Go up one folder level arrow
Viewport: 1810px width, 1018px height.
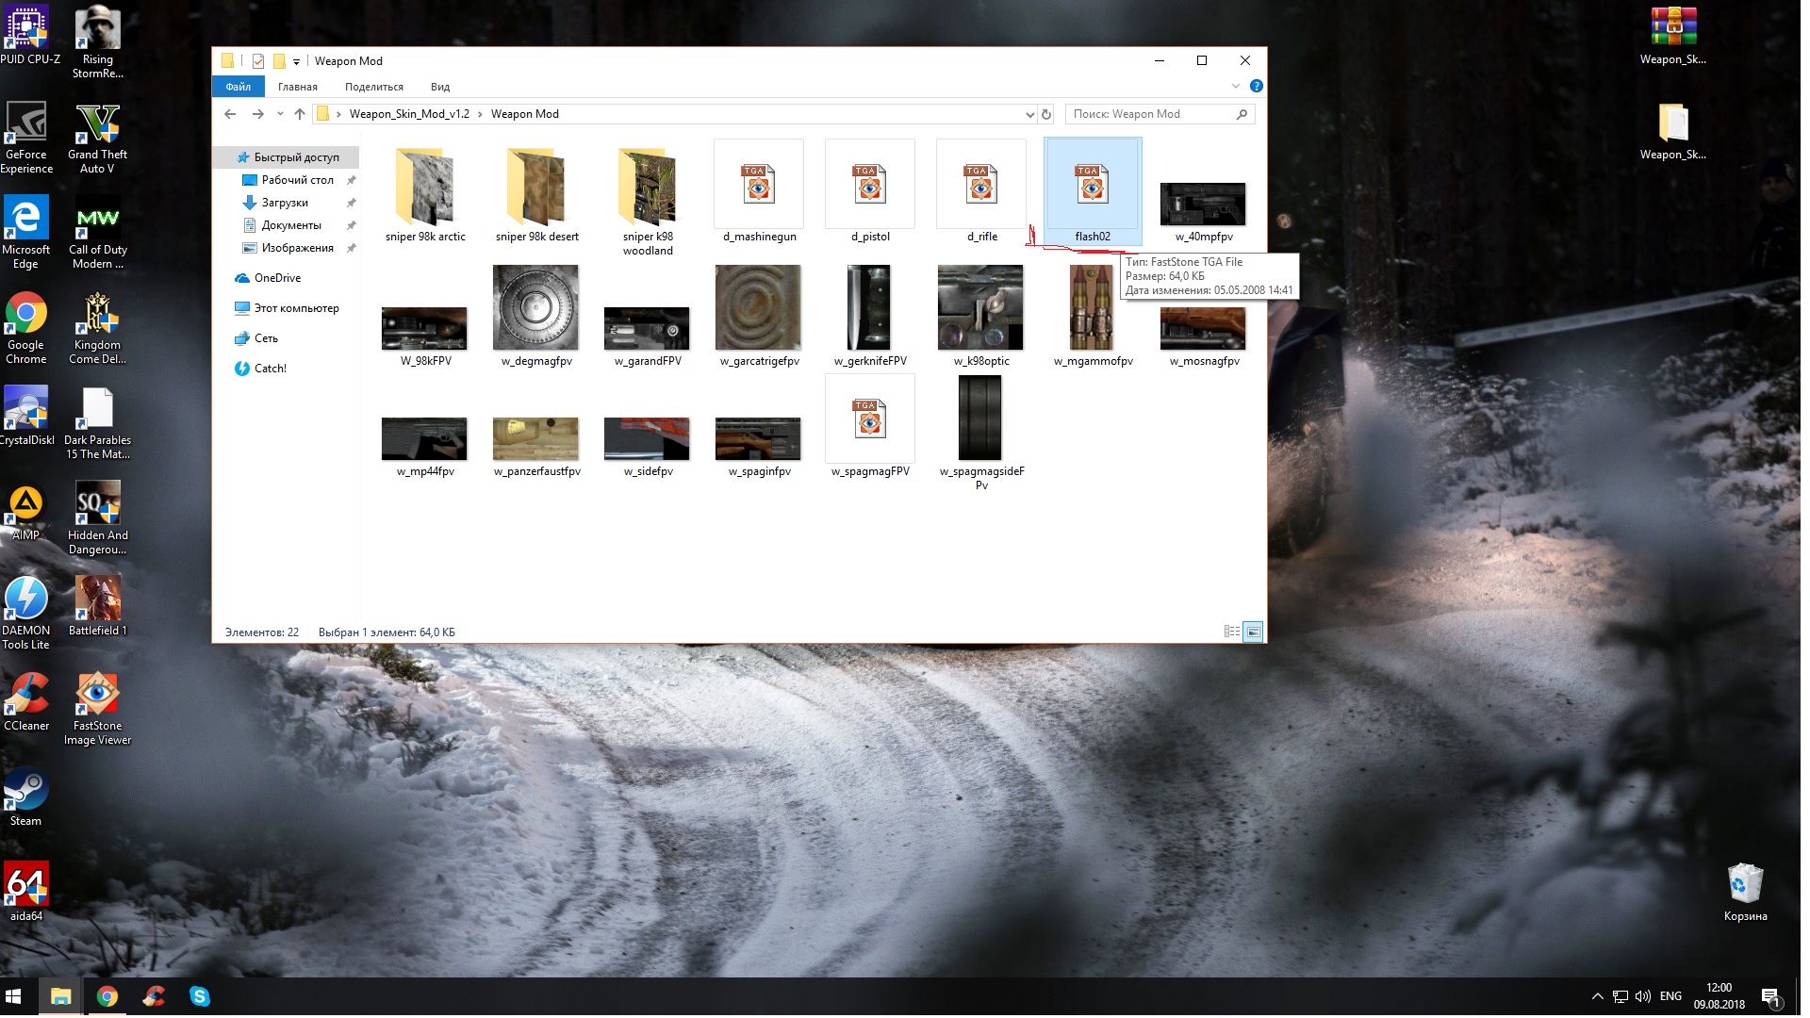click(x=300, y=114)
